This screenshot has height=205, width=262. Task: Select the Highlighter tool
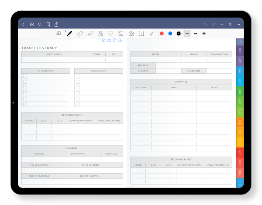pyautogui.click(x=90, y=34)
